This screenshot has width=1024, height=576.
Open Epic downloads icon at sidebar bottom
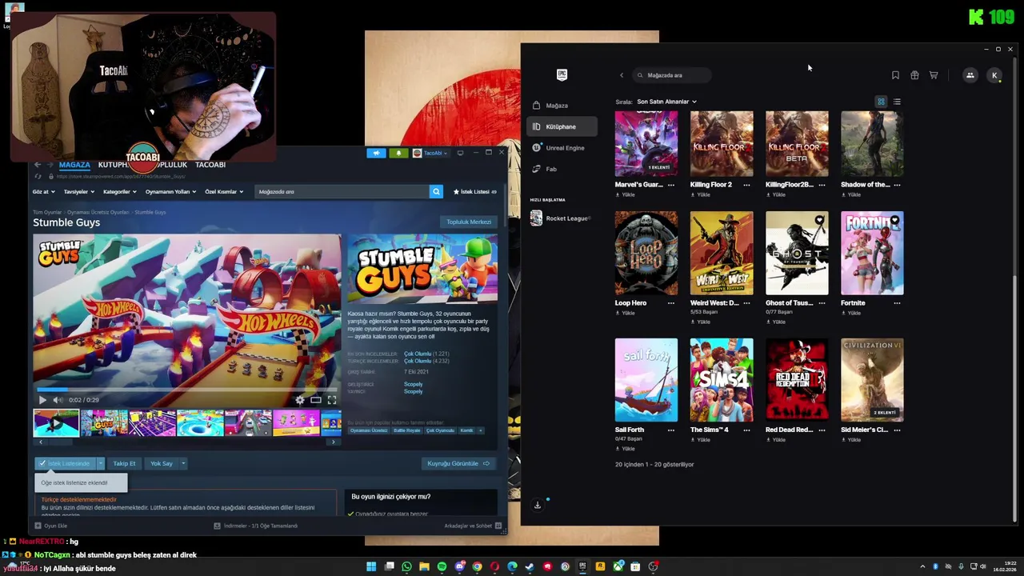tap(538, 505)
